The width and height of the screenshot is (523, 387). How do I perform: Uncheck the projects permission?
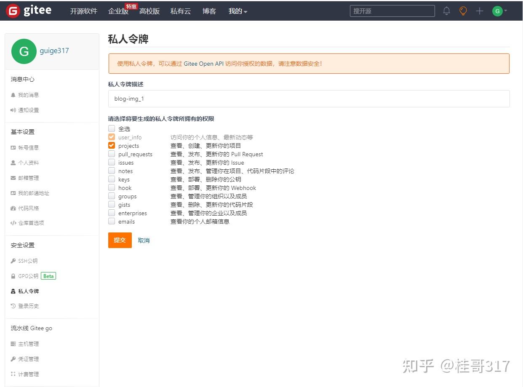[112, 145]
